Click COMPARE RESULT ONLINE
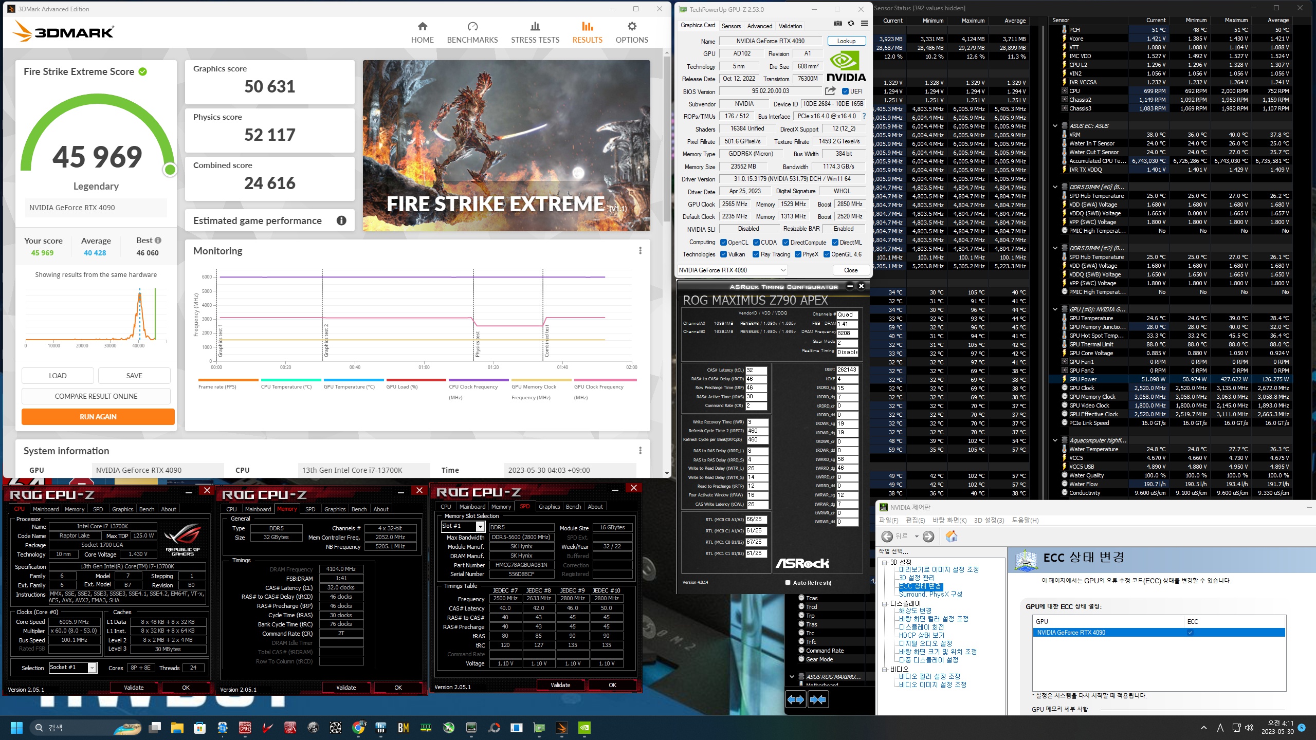Viewport: 1316px width, 740px height. click(x=96, y=396)
